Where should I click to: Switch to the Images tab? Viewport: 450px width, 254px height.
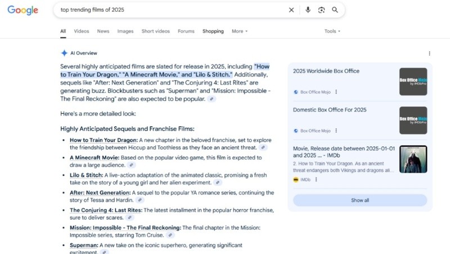125,31
